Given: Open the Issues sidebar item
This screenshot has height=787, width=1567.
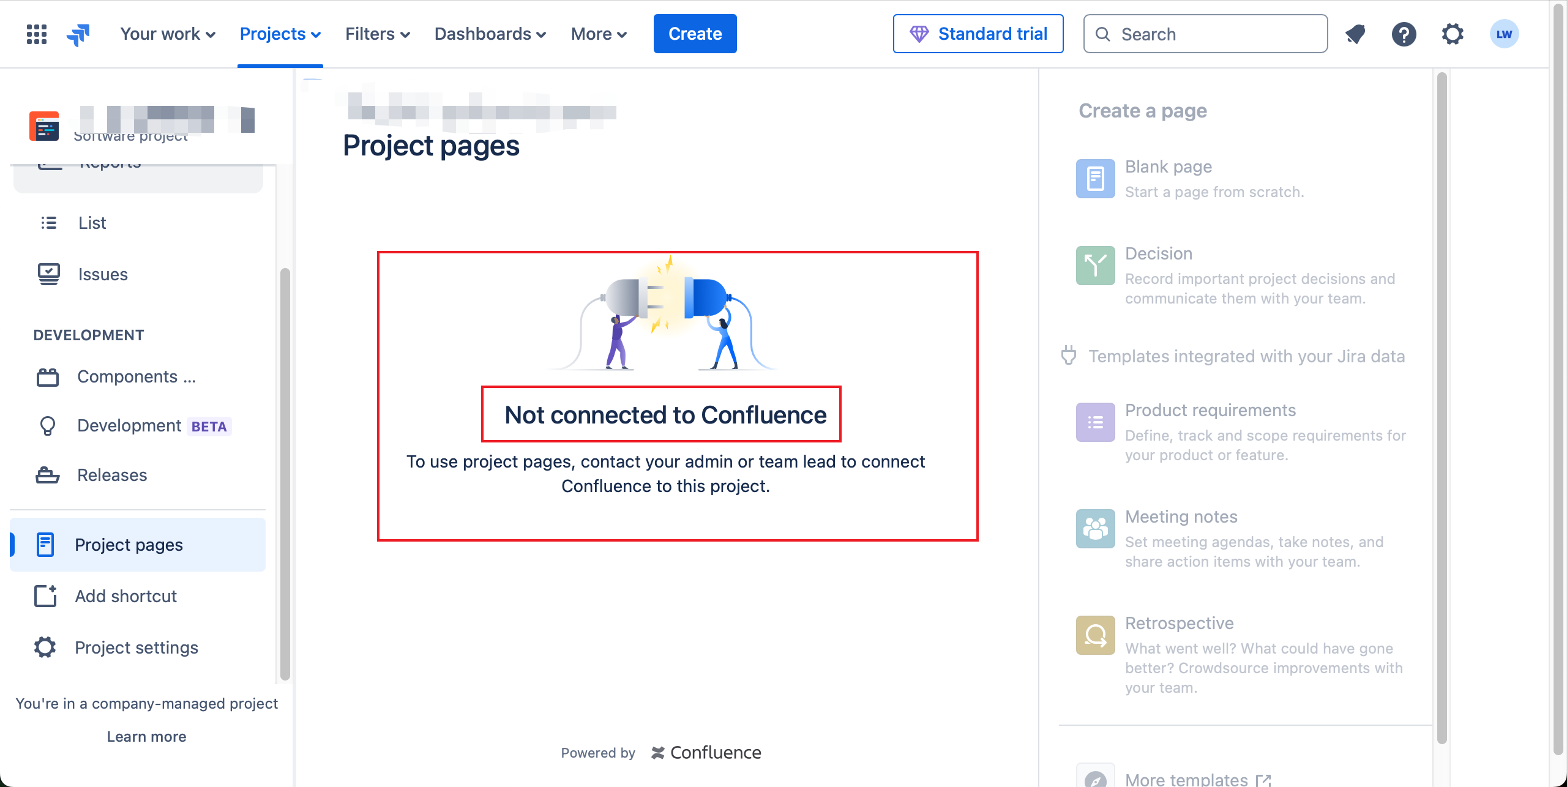Looking at the screenshot, I should point(138,274).
